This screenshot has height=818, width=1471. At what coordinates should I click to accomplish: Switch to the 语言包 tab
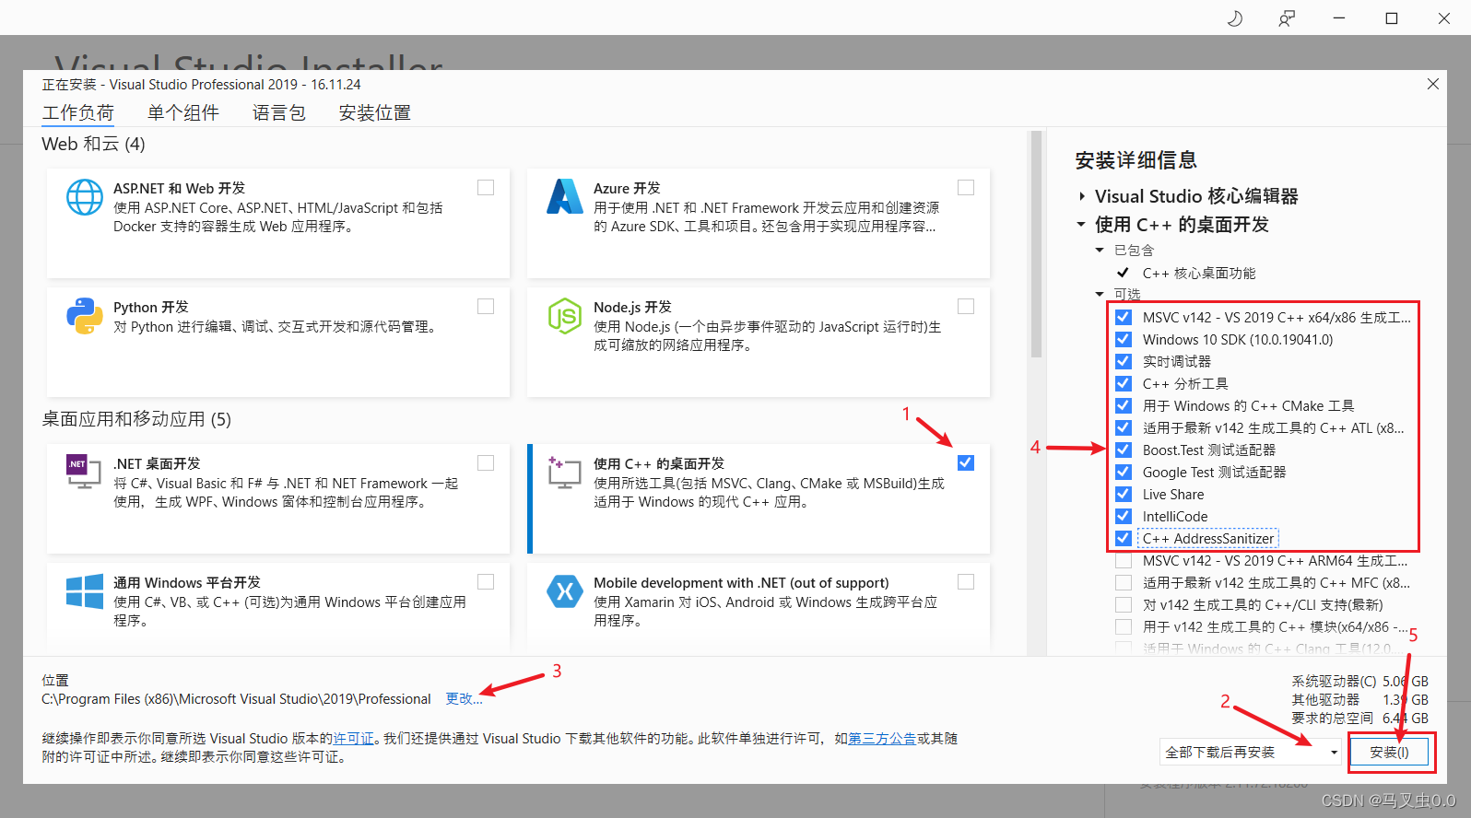point(279,112)
